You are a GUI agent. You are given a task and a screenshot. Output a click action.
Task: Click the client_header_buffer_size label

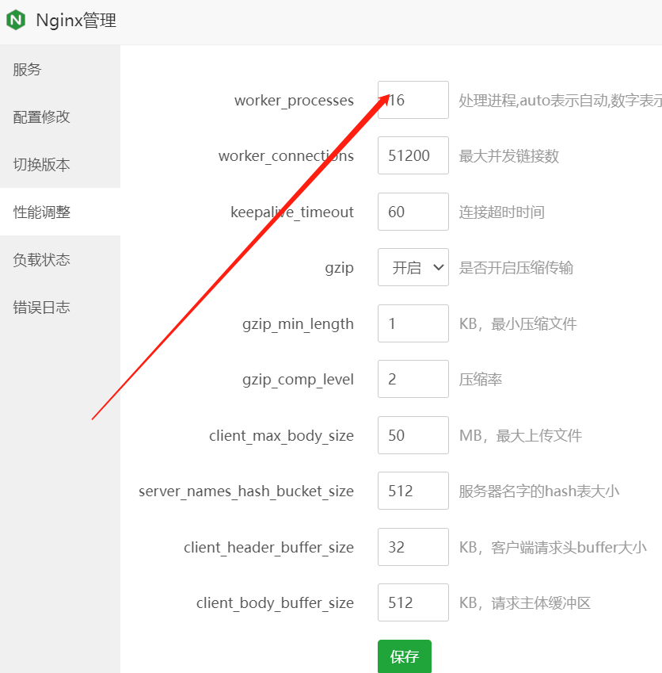(x=268, y=548)
